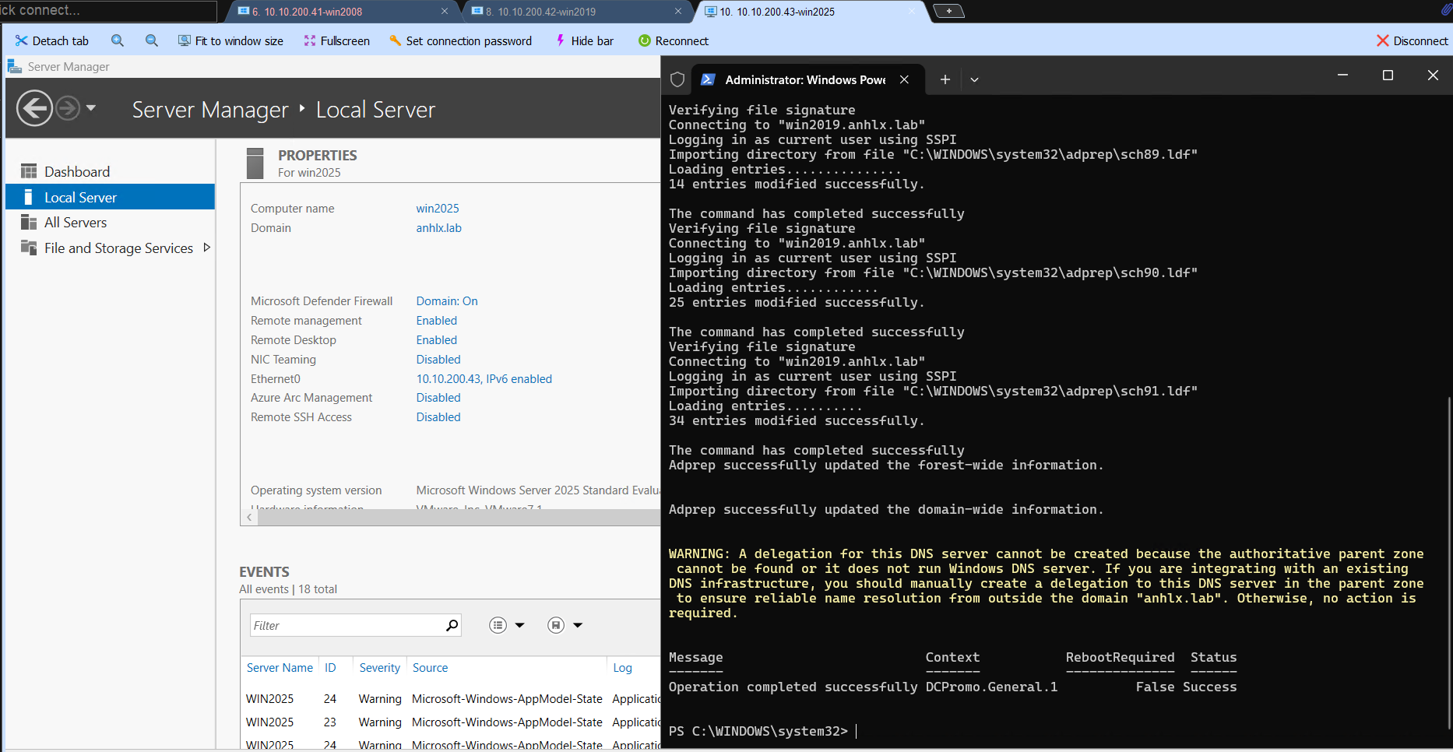Switch remote session to Fullscreen
1453x752 pixels.
pos(337,40)
